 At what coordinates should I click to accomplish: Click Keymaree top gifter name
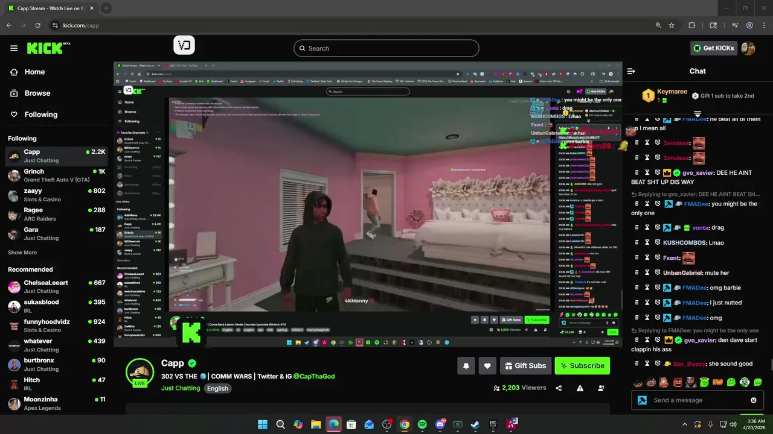coord(672,92)
